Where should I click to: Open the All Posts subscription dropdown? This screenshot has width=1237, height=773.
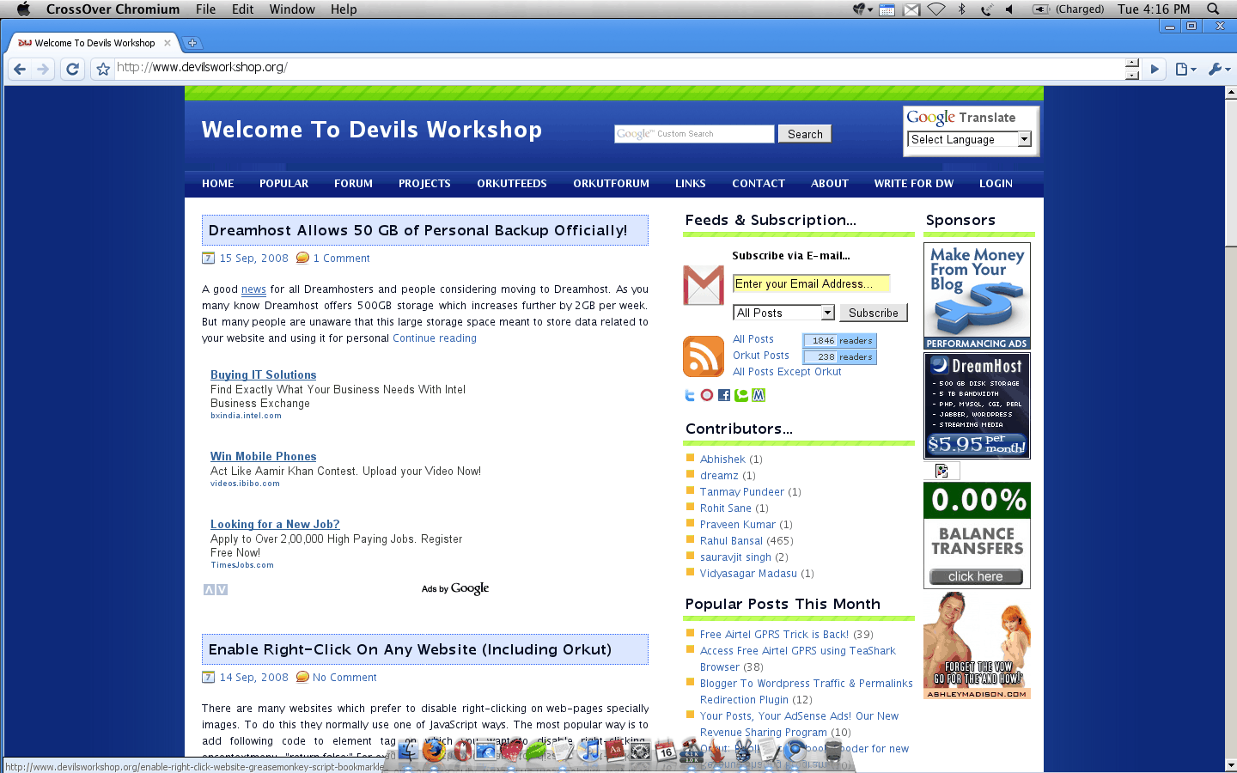pos(783,313)
